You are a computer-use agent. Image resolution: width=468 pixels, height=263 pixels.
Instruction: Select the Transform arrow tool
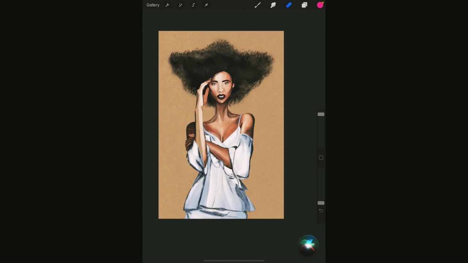[206, 5]
